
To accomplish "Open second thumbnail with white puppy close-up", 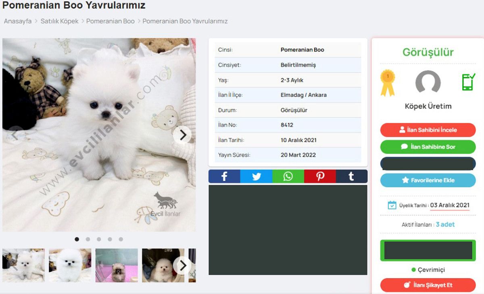I will [x=70, y=265].
